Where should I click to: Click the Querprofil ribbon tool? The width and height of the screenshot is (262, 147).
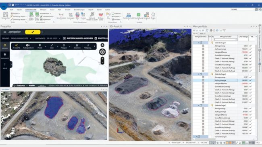coord(37,16)
